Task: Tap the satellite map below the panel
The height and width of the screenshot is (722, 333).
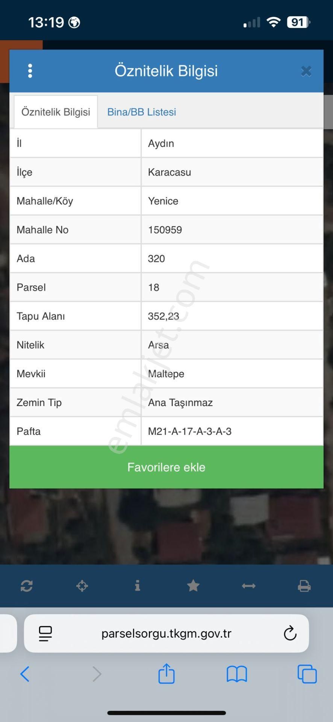Action: point(166,526)
